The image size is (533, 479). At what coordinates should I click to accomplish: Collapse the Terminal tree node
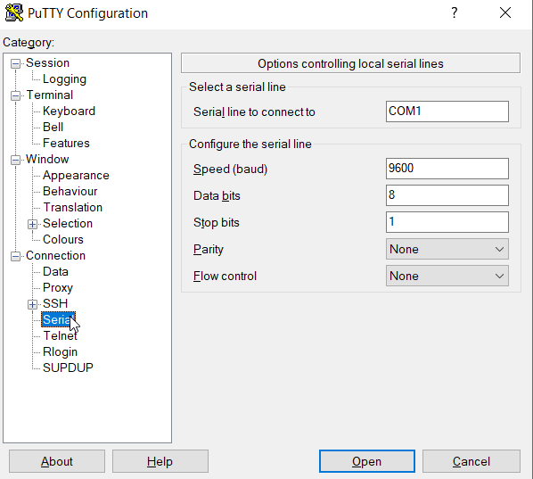coord(15,95)
